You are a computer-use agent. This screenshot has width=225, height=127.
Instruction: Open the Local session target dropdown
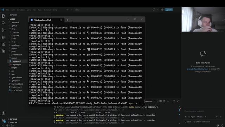[x=188, y=122]
